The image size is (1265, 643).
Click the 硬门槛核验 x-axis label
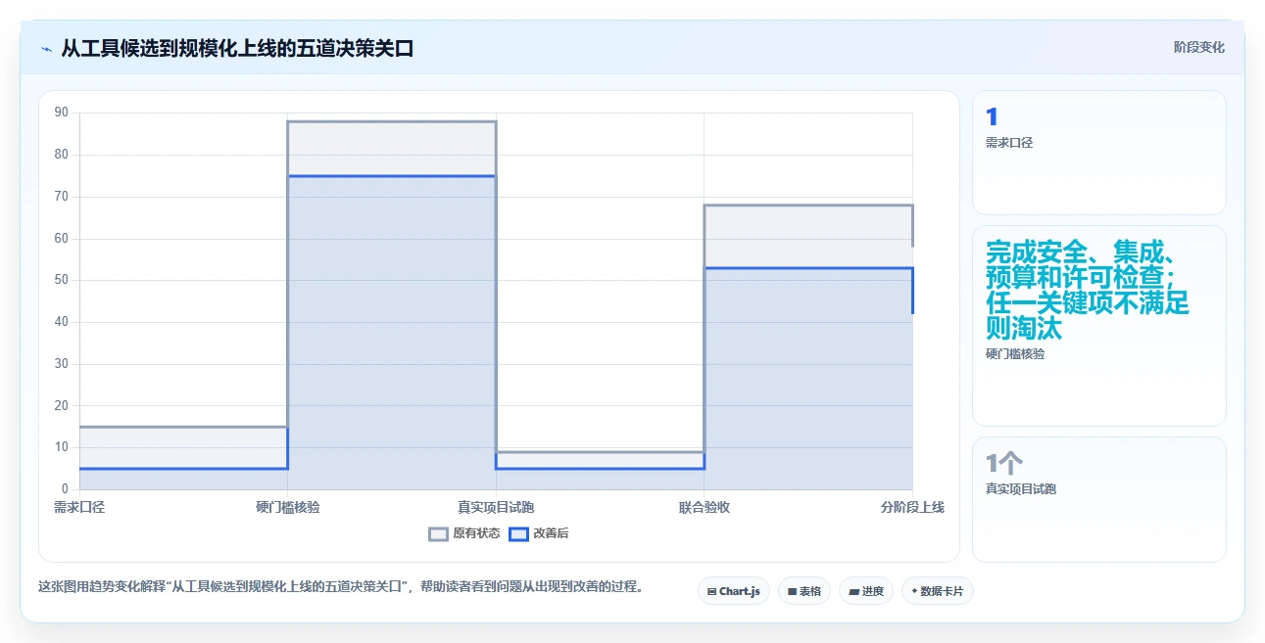(x=287, y=507)
